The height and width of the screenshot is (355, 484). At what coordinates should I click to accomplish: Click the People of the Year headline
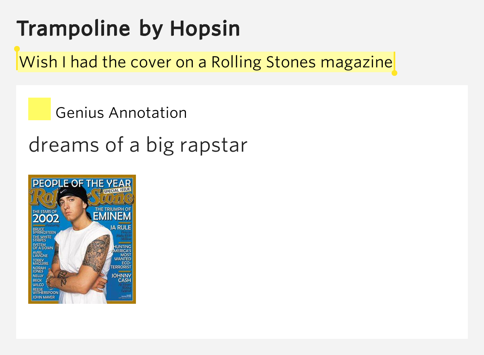pos(82,183)
